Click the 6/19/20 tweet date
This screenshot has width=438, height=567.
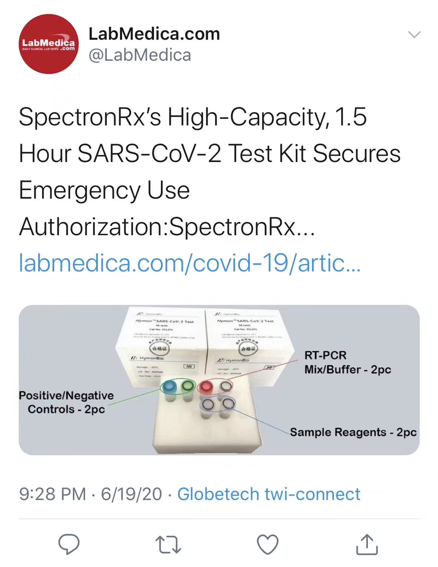pyautogui.click(x=131, y=494)
